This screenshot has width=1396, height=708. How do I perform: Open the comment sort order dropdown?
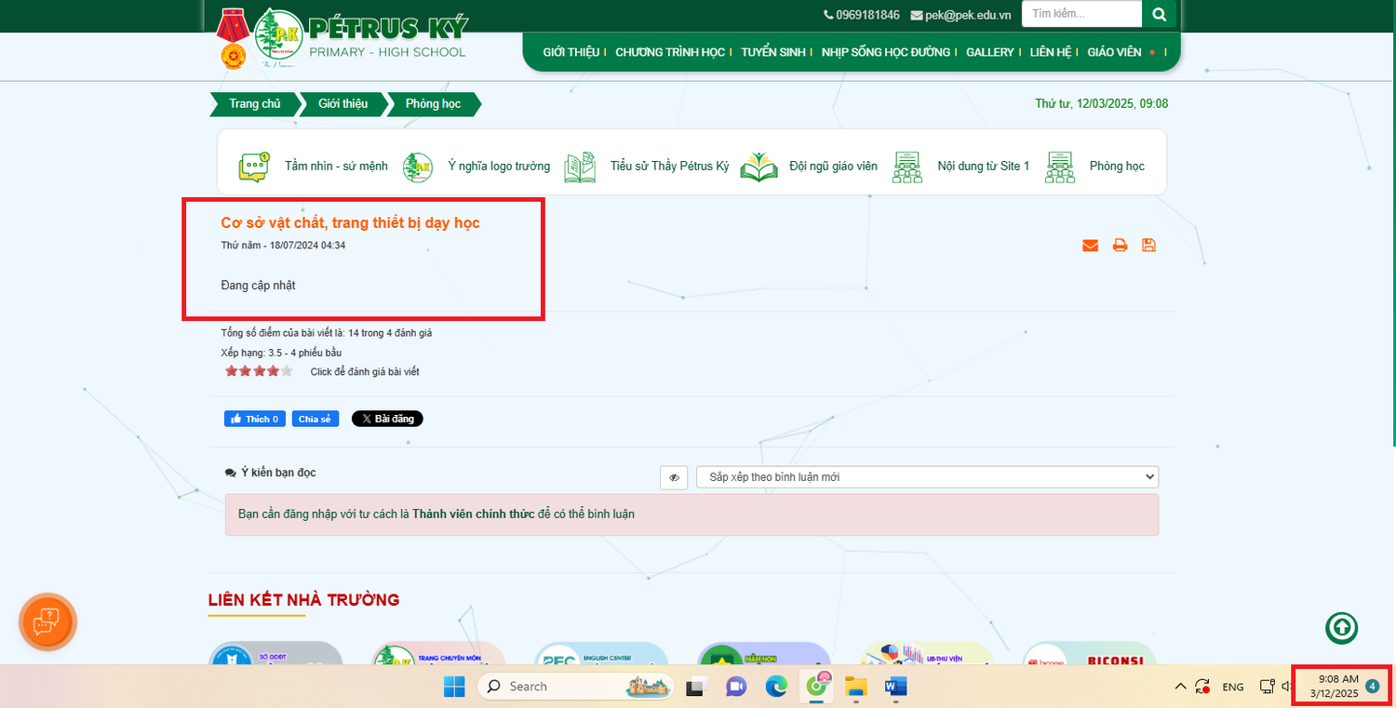927,477
